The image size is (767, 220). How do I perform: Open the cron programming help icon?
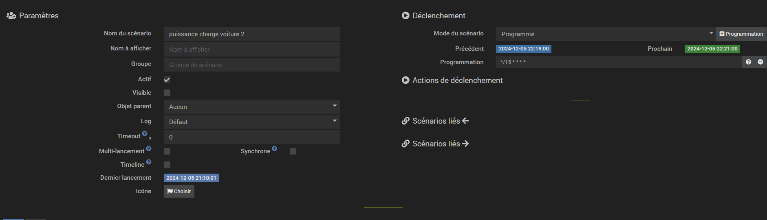pyautogui.click(x=748, y=62)
